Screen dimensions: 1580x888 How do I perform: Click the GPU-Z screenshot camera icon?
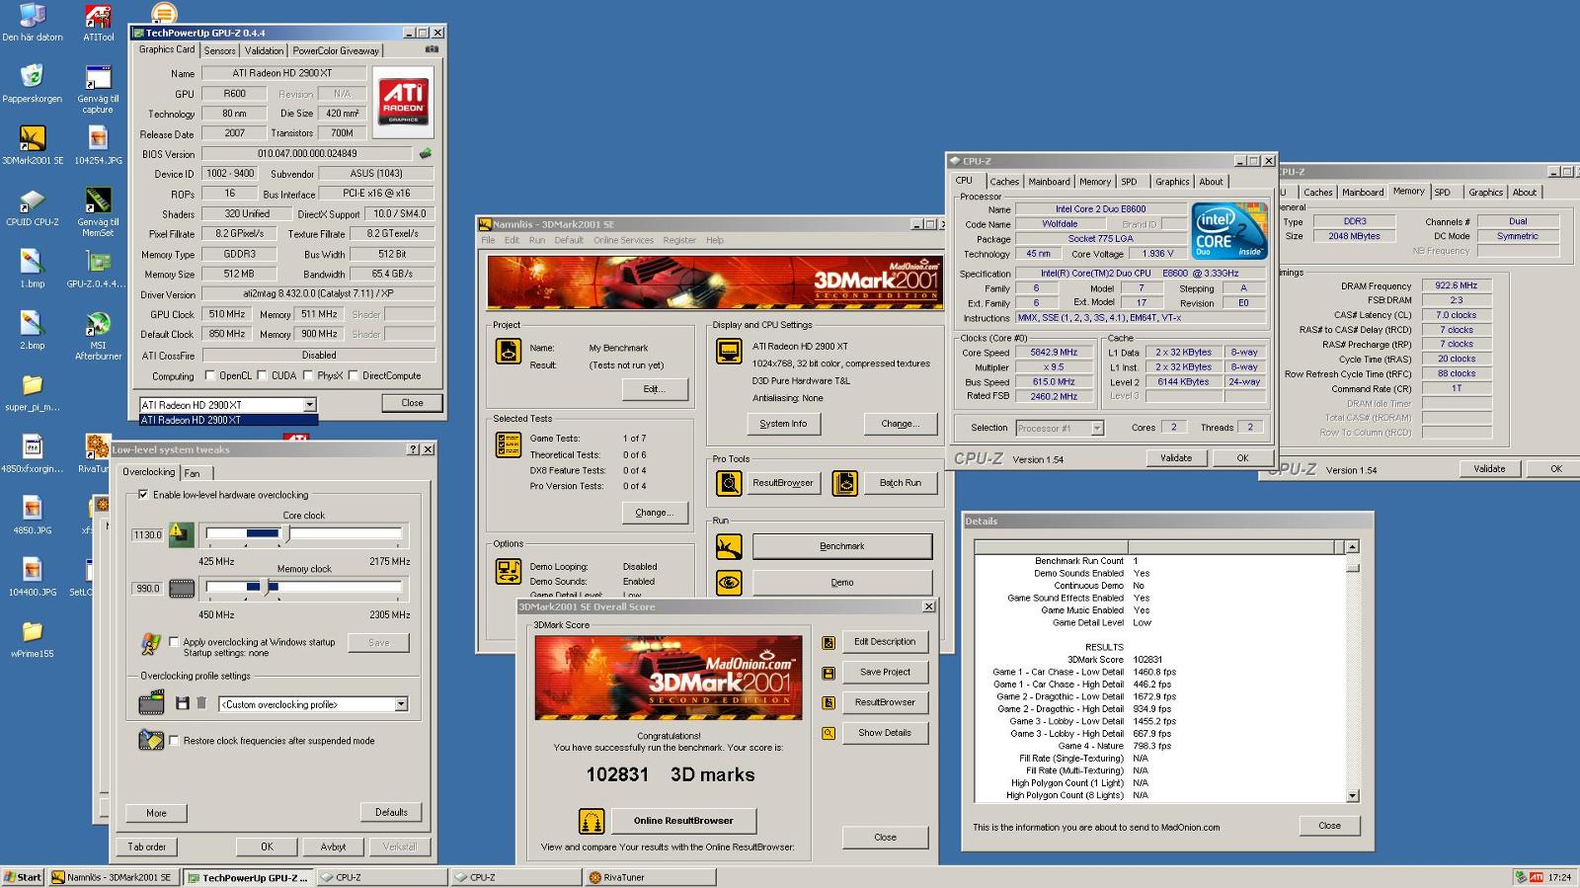[432, 49]
